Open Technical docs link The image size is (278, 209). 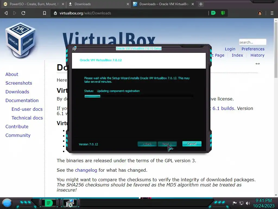coord(27,118)
